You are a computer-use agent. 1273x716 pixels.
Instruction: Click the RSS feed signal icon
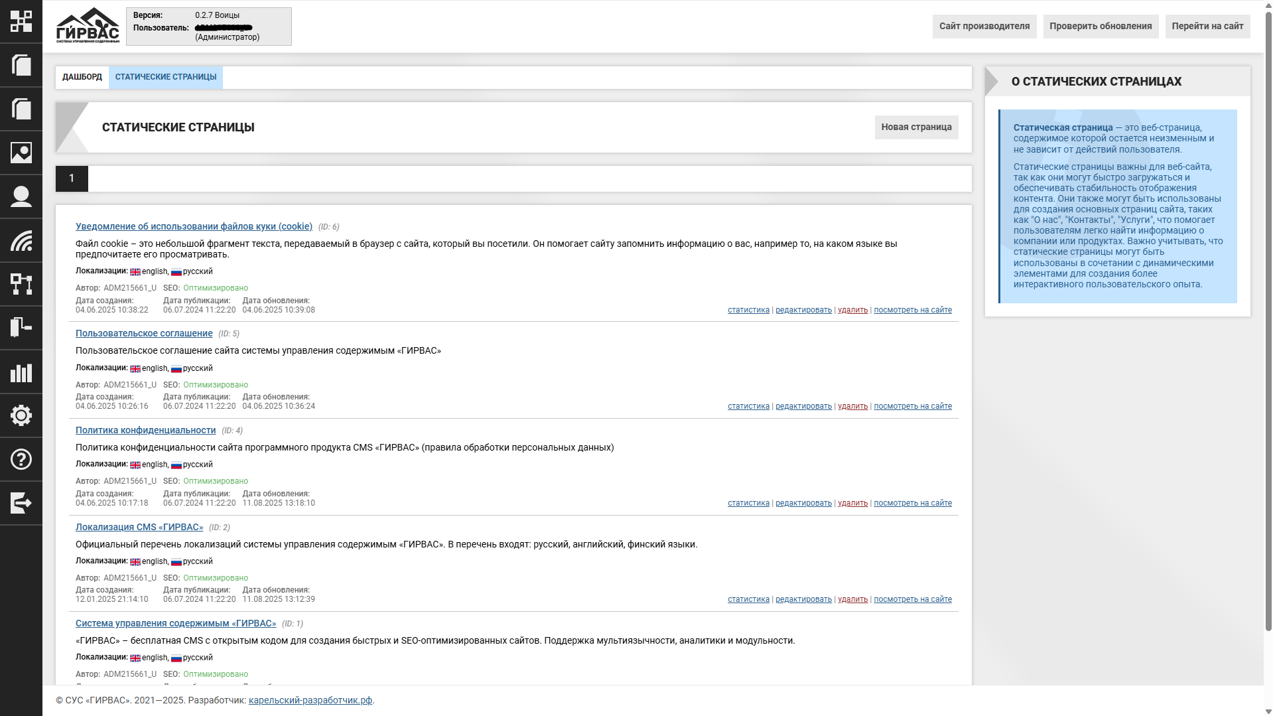point(21,240)
